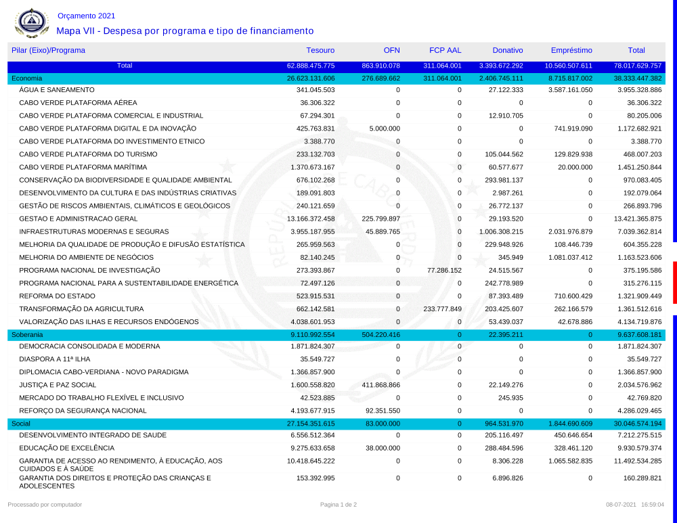Click the Economia pillar row
This screenshot has height=523, width=677.
27,78
